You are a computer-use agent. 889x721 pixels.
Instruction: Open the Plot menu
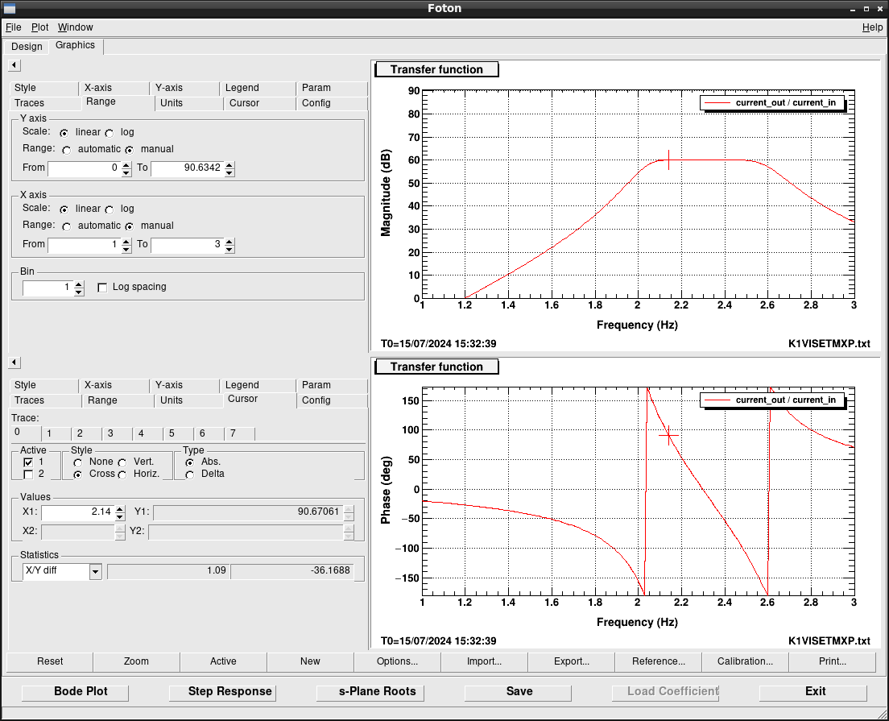pyautogui.click(x=39, y=27)
